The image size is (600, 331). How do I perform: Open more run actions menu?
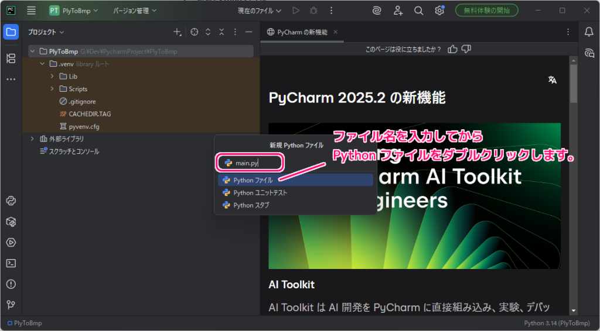click(332, 11)
